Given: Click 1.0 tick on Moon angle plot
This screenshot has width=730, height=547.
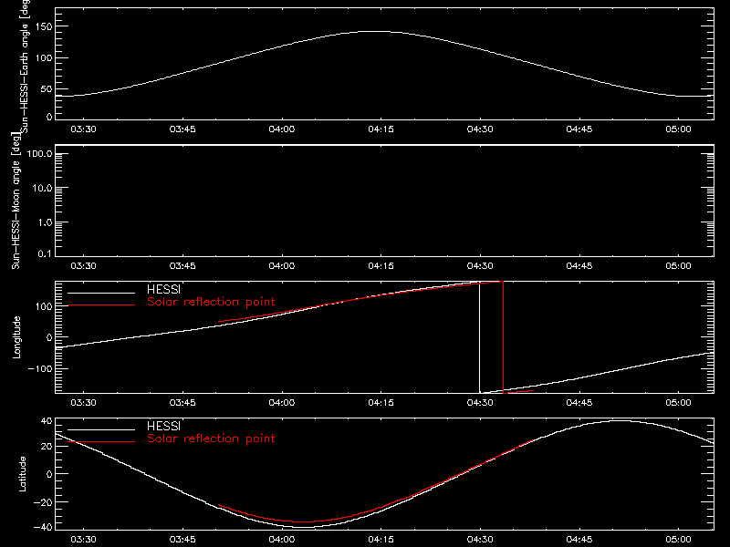Looking at the screenshot, I should pyautogui.click(x=45, y=222).
